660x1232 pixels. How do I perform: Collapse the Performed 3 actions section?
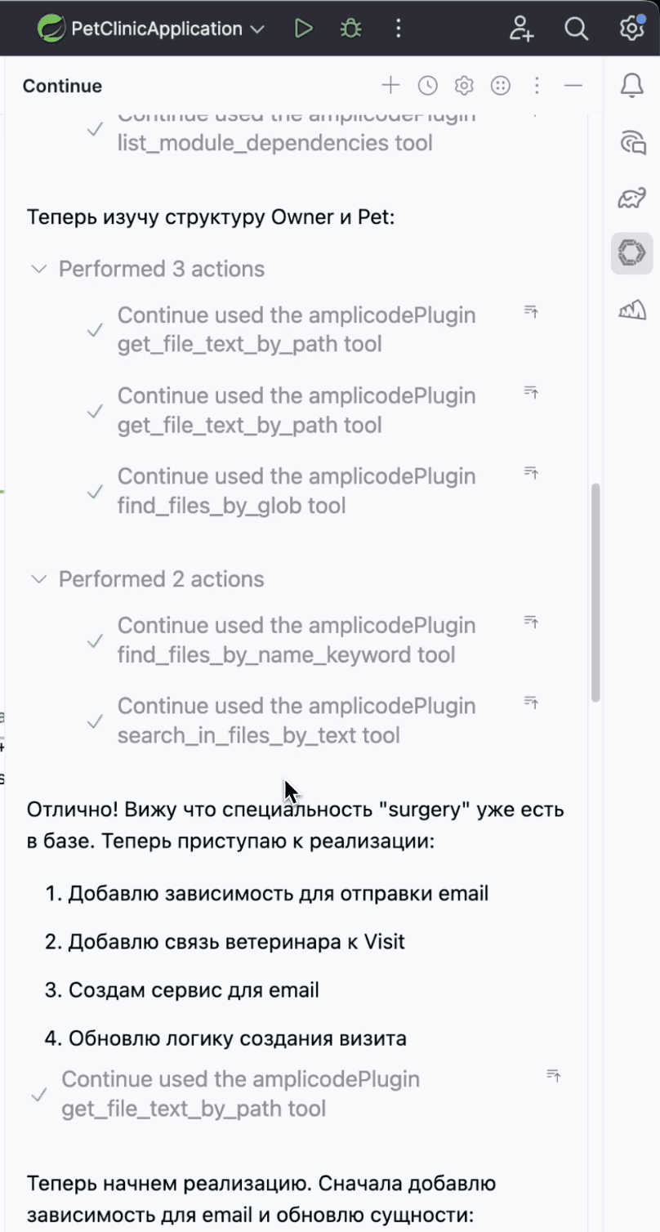pos(38,268)
